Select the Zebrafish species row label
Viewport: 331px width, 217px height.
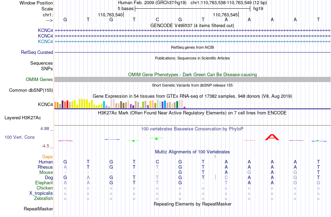44,199
